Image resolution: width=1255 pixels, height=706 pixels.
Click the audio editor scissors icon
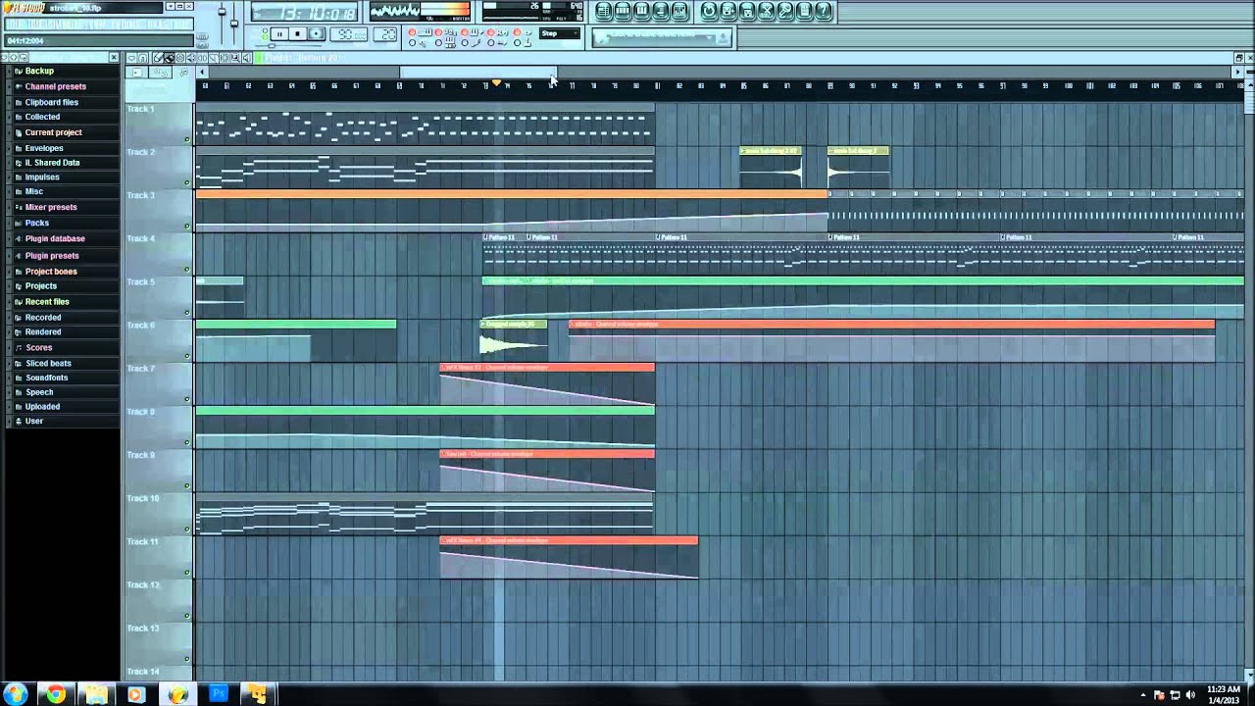tap(767, 11)
